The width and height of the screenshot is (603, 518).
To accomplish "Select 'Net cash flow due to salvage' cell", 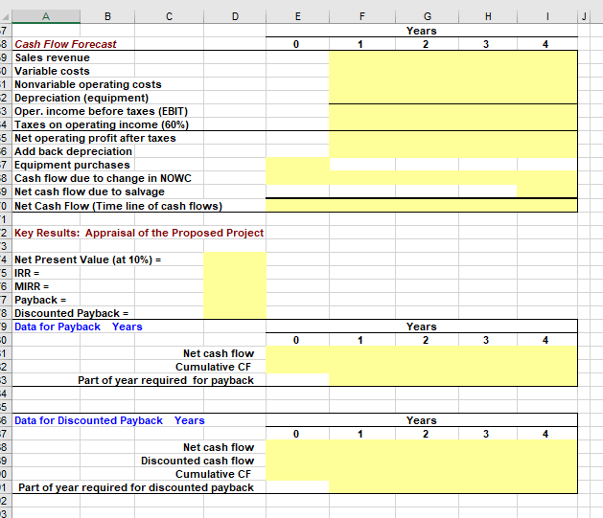I will (x=89, y=191).
